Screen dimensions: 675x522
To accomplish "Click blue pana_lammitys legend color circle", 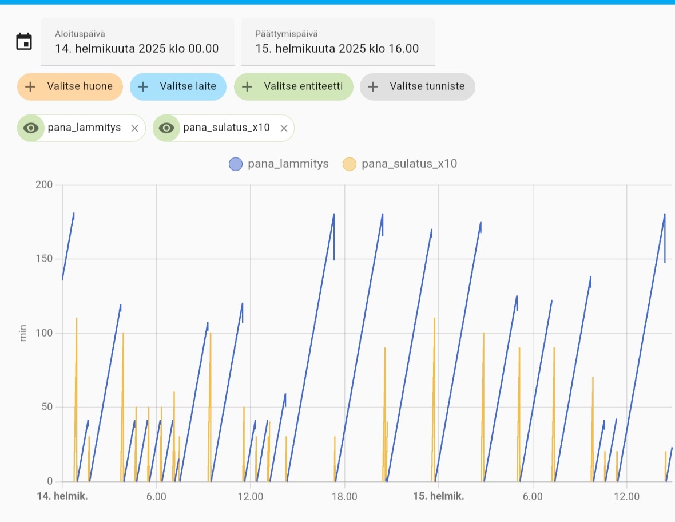I will (236, 164).
